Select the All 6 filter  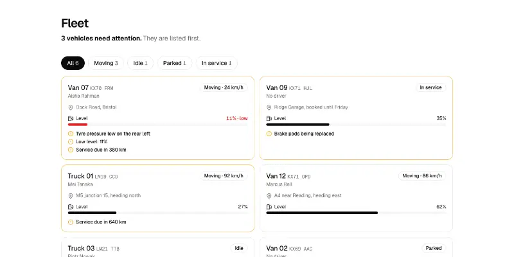tap(73, 63)
